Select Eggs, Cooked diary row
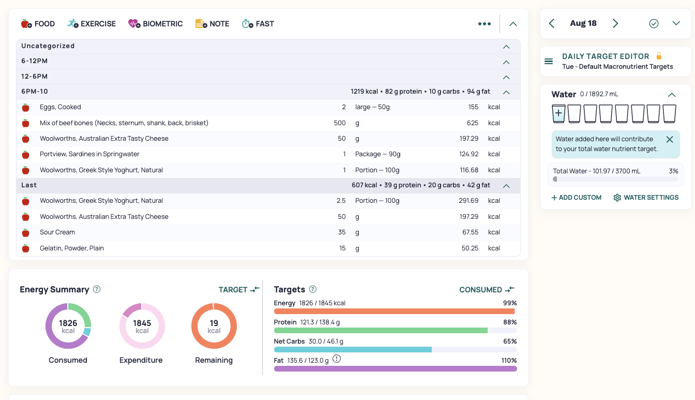Viewport: 695px width, 400px height. 268,107
